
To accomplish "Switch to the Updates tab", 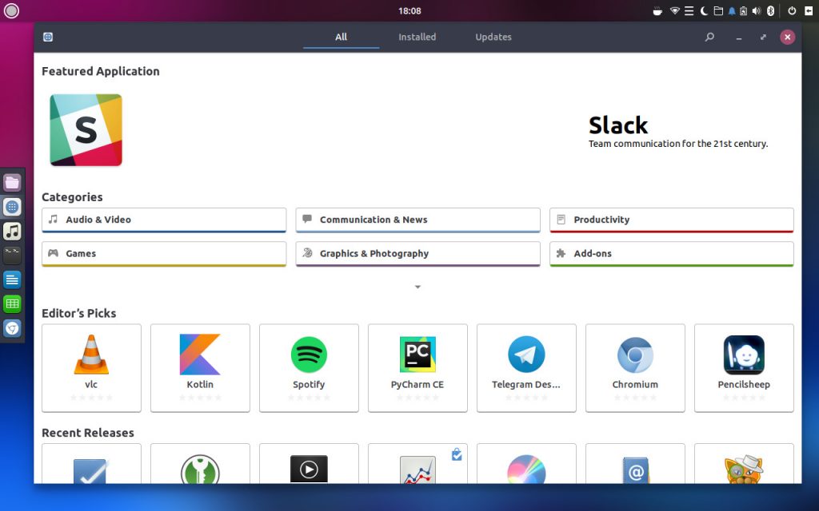I will tap(493, 37).
